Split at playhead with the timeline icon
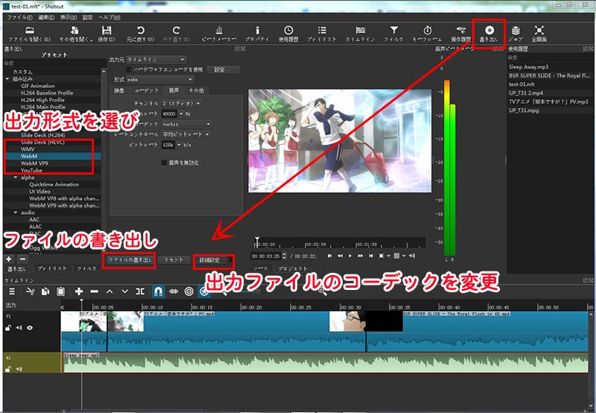This screenshot has height=413, width=596. click(x=140, y=291)
